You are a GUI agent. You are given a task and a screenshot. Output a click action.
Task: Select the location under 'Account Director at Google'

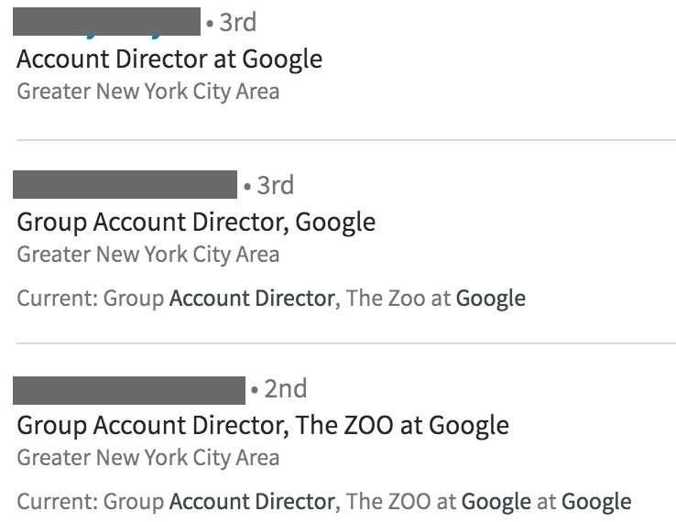coord(148,92)
